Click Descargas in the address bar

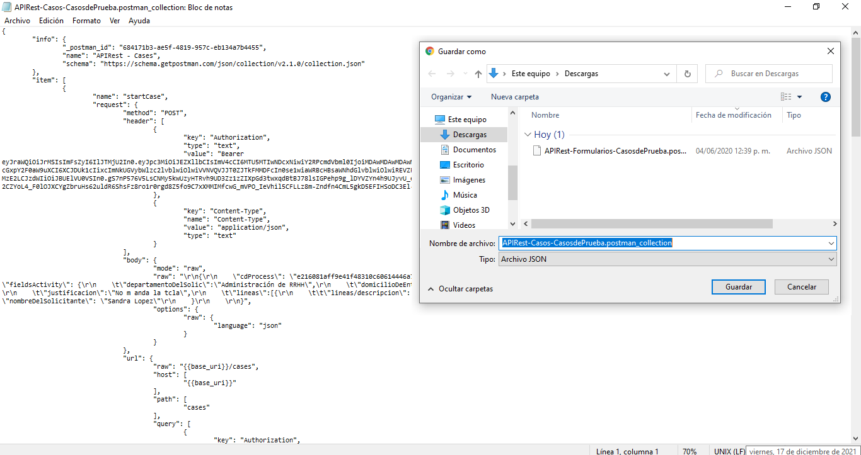(581, 74)
